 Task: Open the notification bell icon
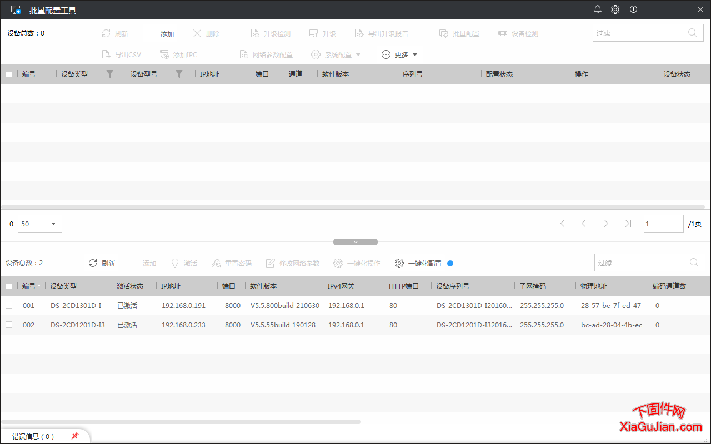(x=598, y=9)
